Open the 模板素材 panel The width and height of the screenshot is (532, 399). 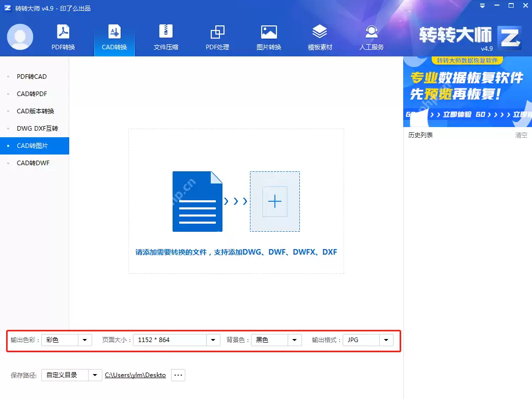point(320,37)
